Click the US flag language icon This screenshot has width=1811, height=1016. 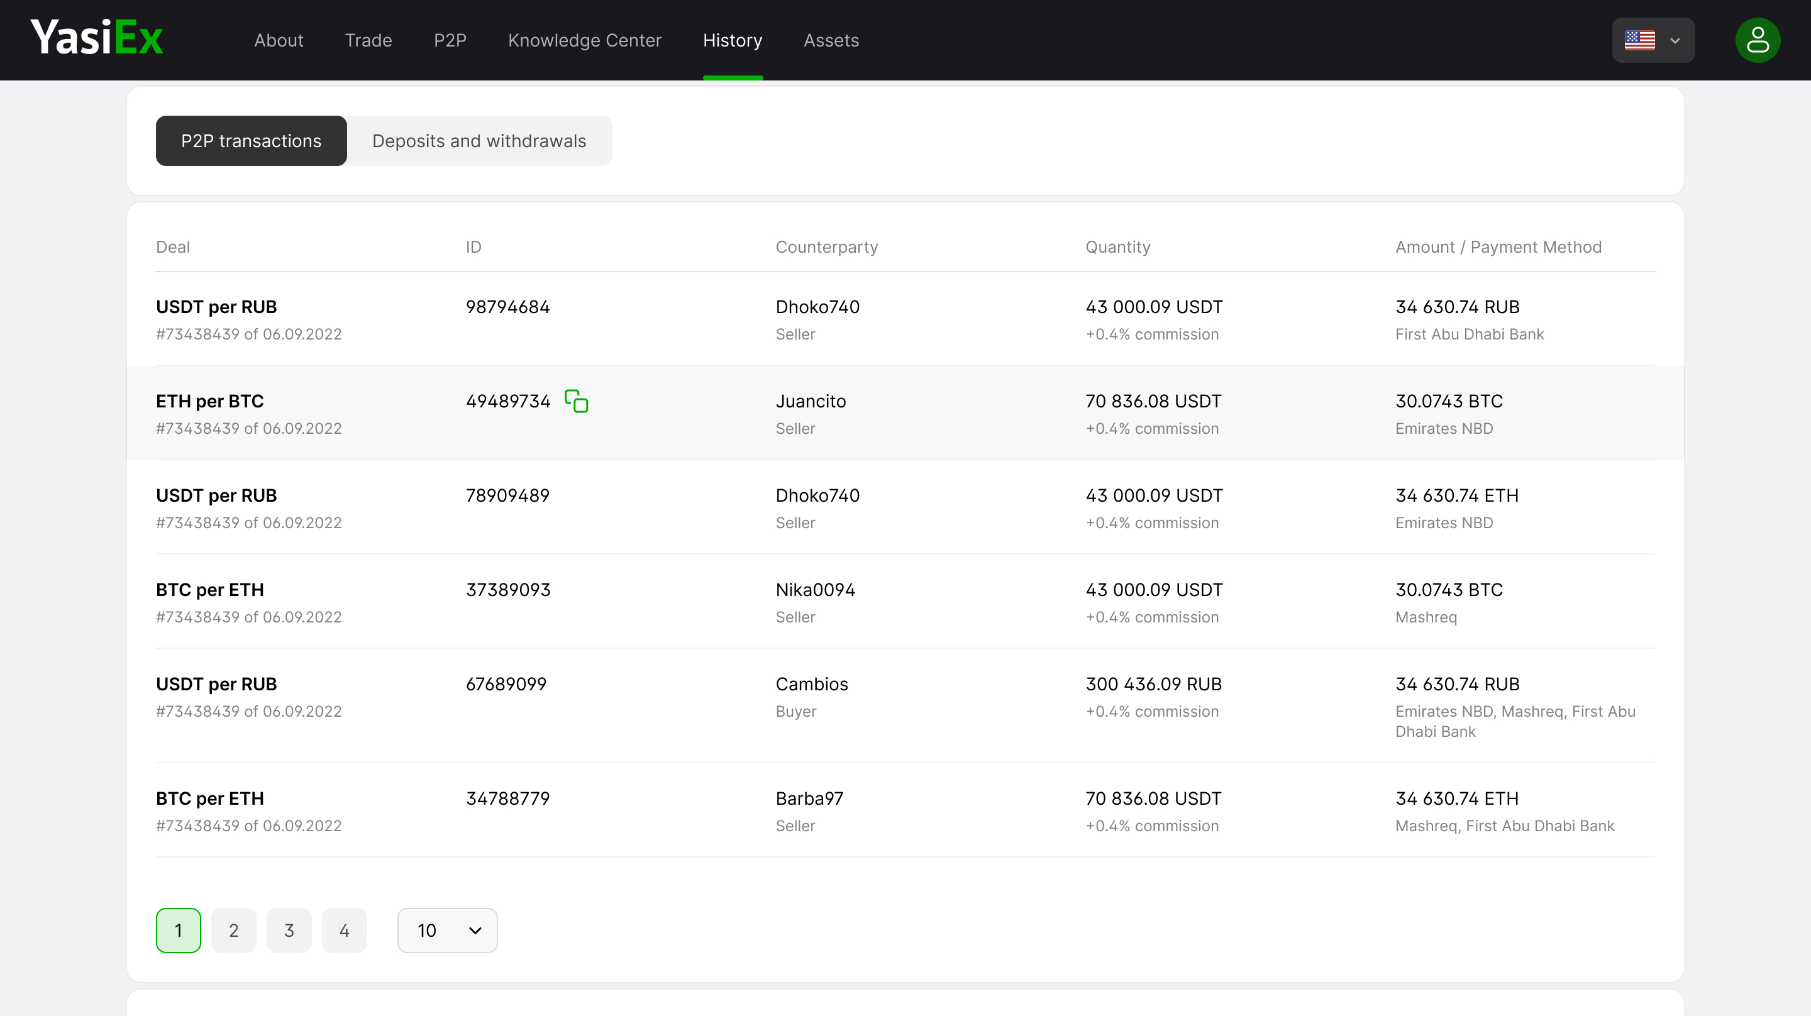(x=1639, y=40)
